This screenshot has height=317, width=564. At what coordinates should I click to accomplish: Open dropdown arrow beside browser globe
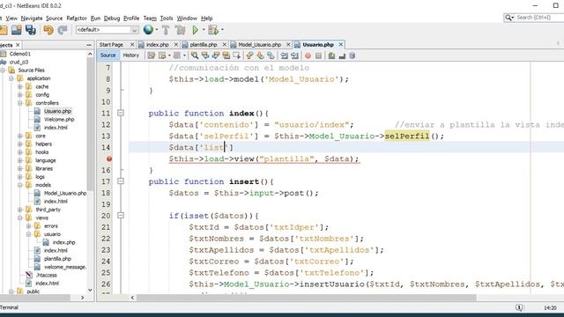(157, 30)
